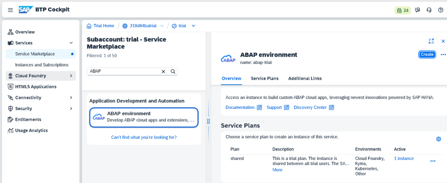Click the search magnifier icon

173,72
